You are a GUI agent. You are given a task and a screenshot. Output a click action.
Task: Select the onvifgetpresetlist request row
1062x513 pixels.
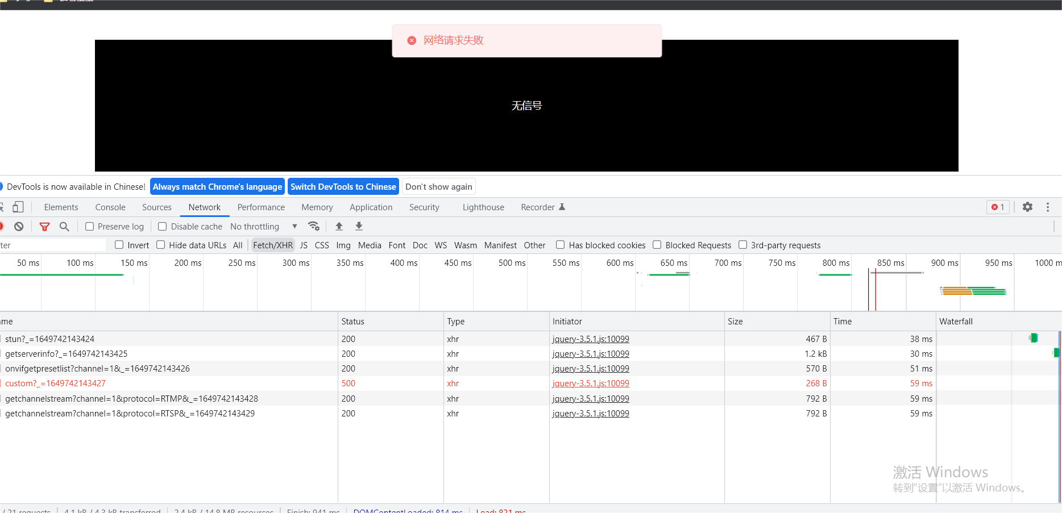pyautogui.click(x=530, y=368)
